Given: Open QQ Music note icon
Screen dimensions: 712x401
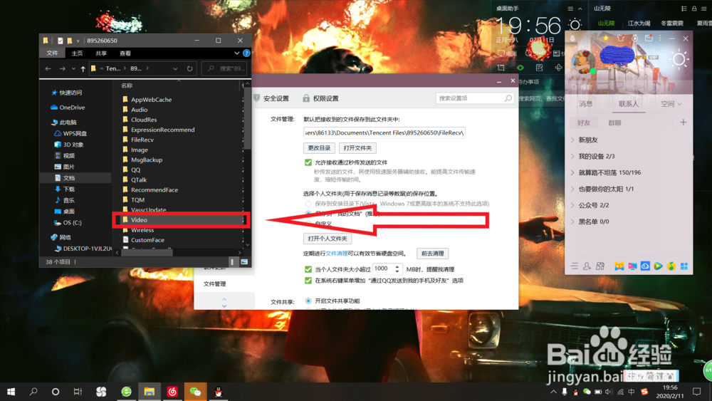Looking at the screenshot, I should click(x=671, y=266).
